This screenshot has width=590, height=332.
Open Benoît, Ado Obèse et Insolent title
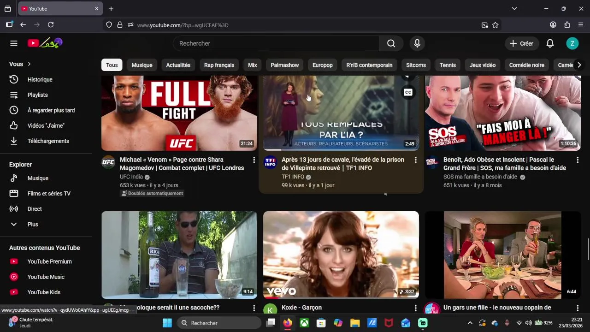(505, 164)
